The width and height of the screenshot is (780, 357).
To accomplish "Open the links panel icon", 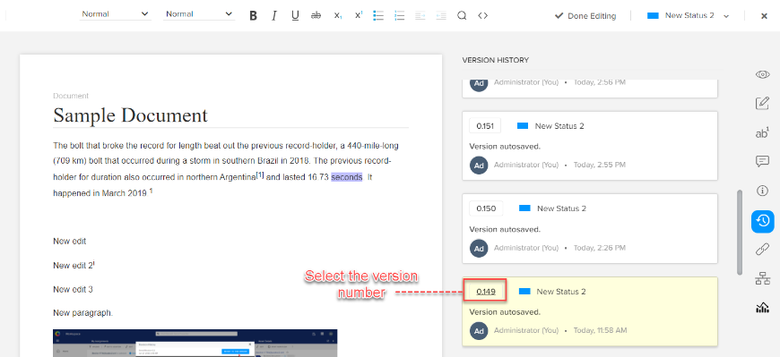I will point(762,250).
